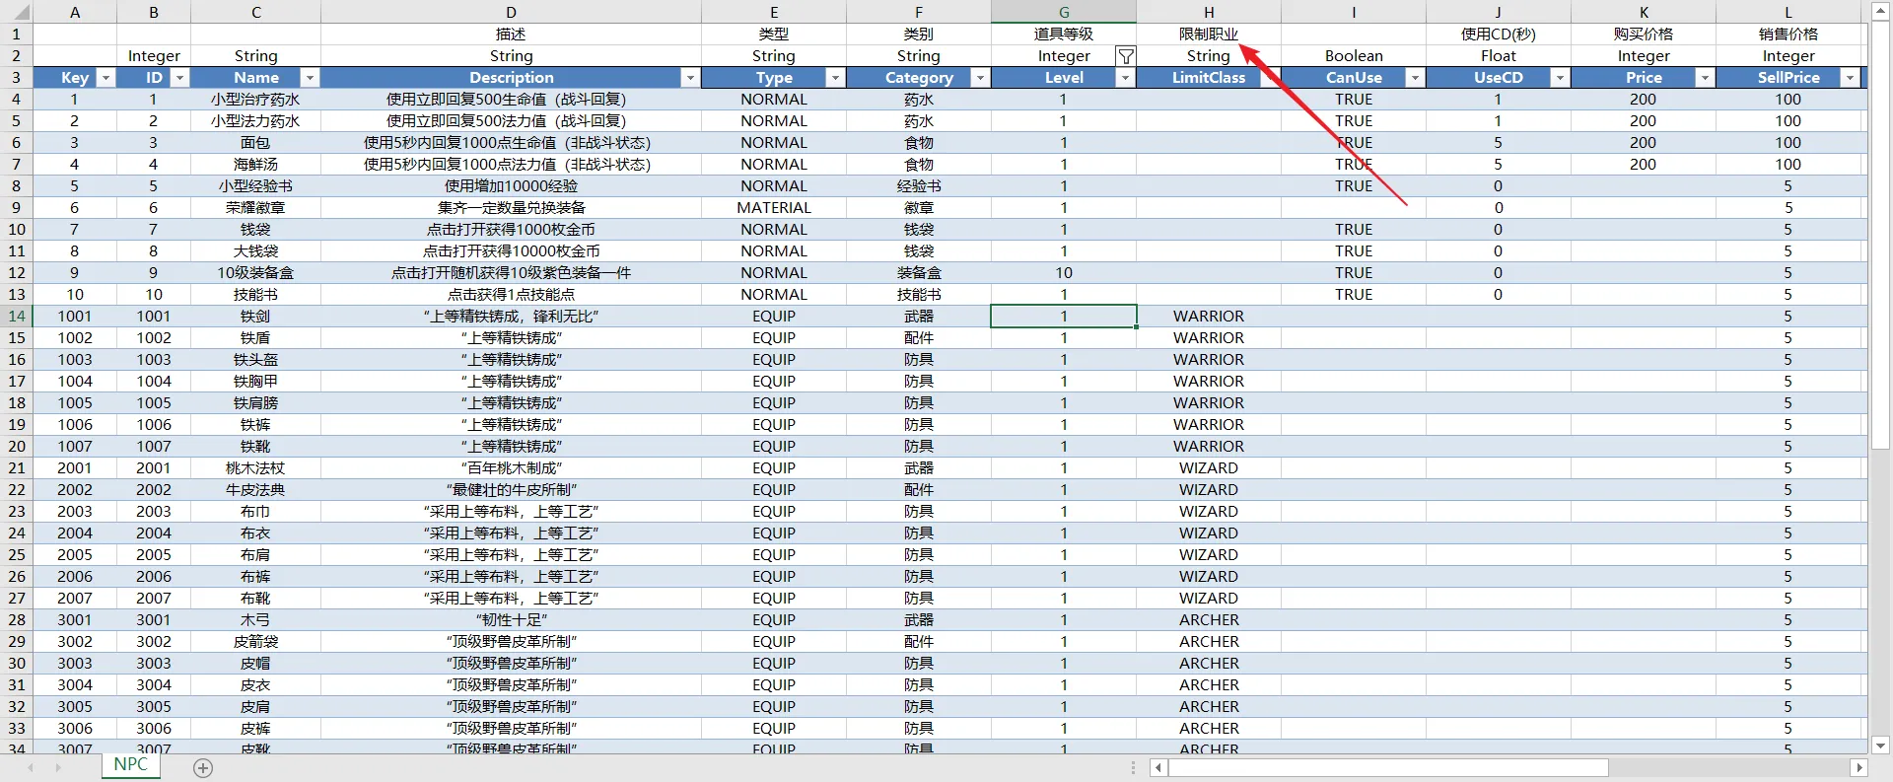Click the Select All corner triangle

(17, 13)
